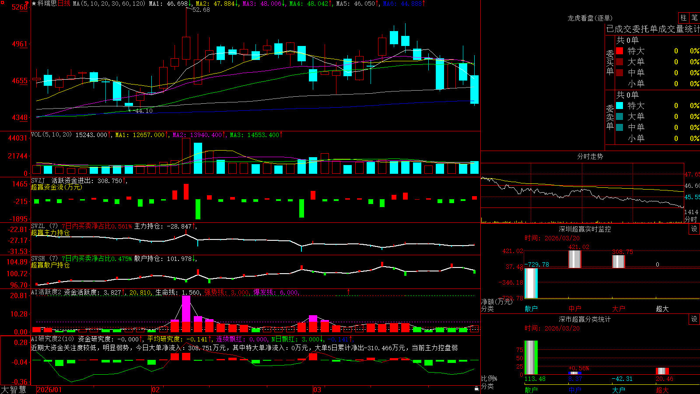Click the 龙虎看盘(逐单) panel title
This screenshot has height=394, width=700.
click(x=590, y=18)
